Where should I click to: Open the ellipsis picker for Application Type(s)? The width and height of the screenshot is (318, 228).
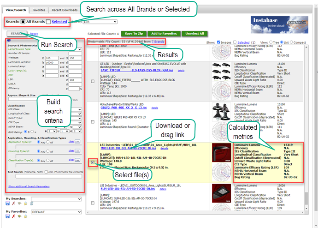pos(77,142)
